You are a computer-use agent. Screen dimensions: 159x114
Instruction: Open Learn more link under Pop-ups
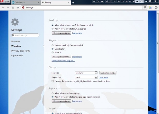[77, 101]
